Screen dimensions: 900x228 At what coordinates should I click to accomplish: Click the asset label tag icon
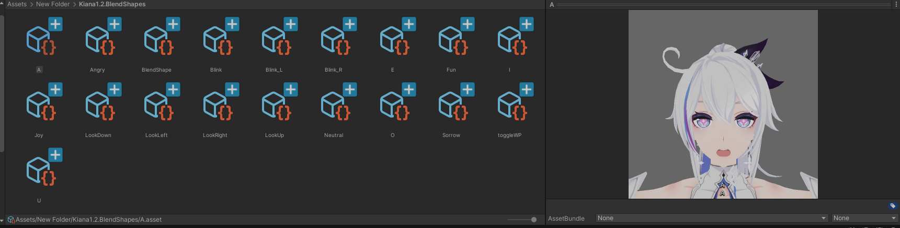point(893,206)
